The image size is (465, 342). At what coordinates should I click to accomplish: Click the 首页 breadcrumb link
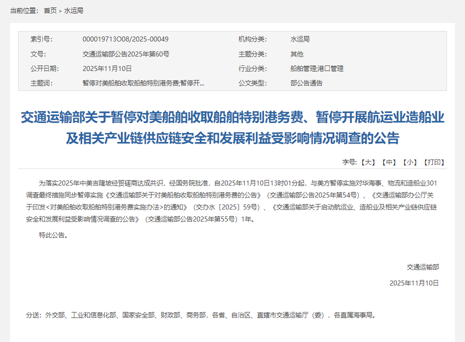coord(50,10)
